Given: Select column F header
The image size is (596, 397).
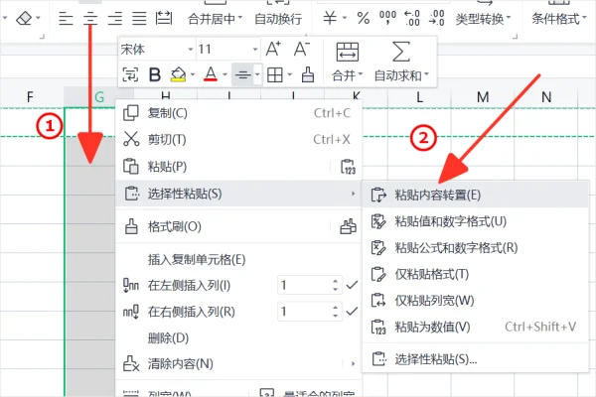Looking at the screenshot, I should (30, 97).
